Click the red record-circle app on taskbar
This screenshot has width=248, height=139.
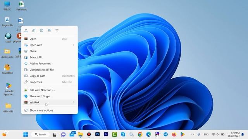tap(89, 134)
